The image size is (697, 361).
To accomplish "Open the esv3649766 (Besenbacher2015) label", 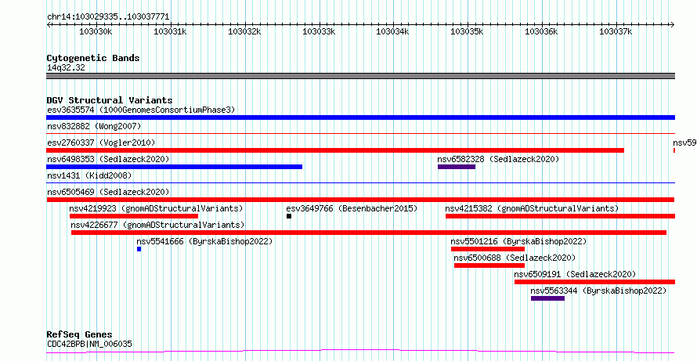I will [x=352, y=208].
